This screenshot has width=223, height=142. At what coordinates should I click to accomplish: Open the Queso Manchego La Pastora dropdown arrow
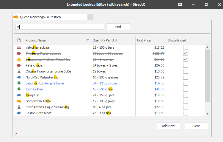point(89,17)
